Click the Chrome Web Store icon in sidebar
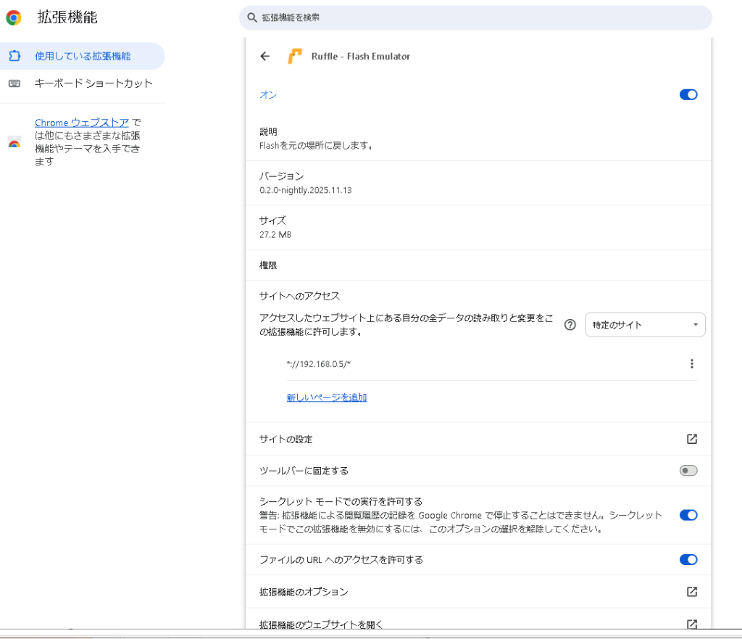Screen dimensions: 742x639 (14, 142)
